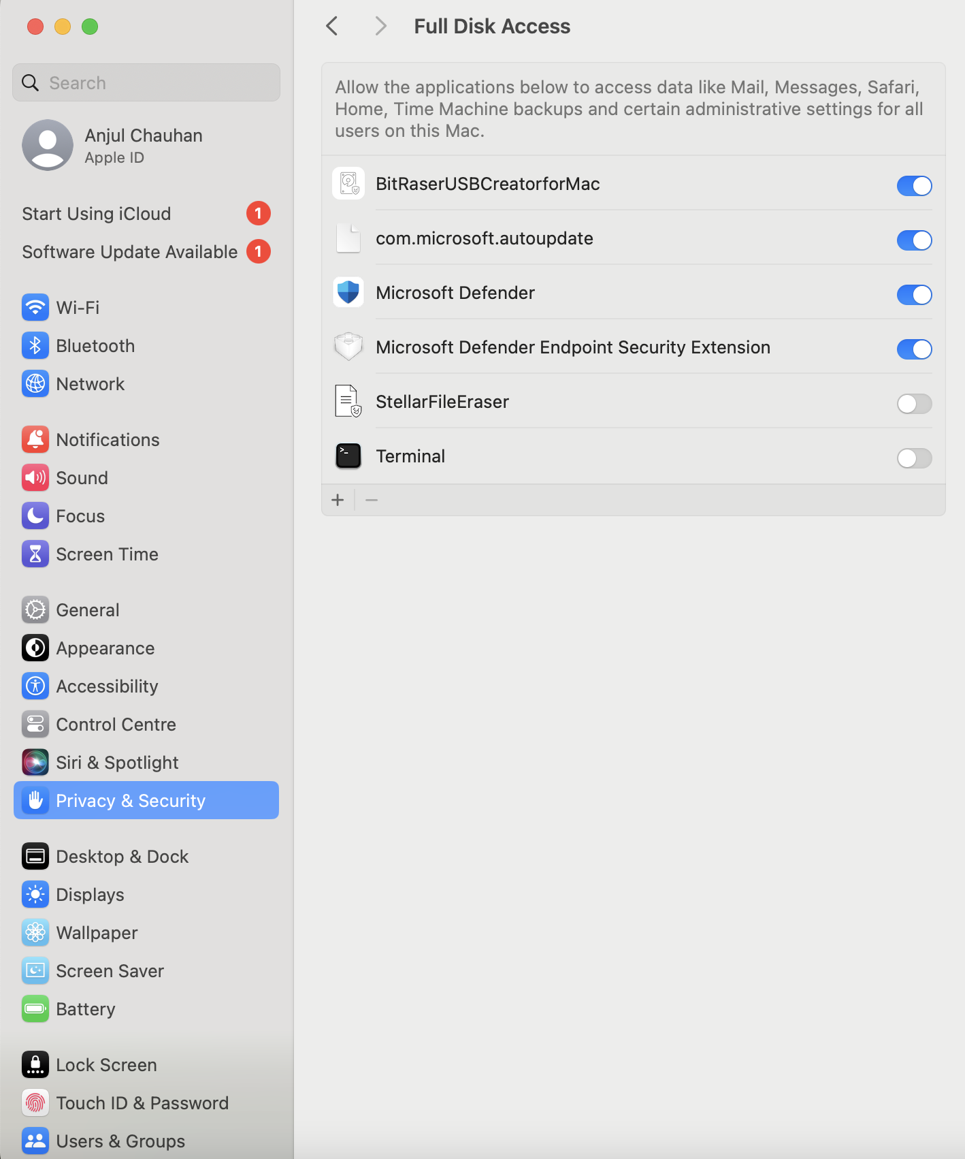Select the Screen Saver icon

[35, 971]
